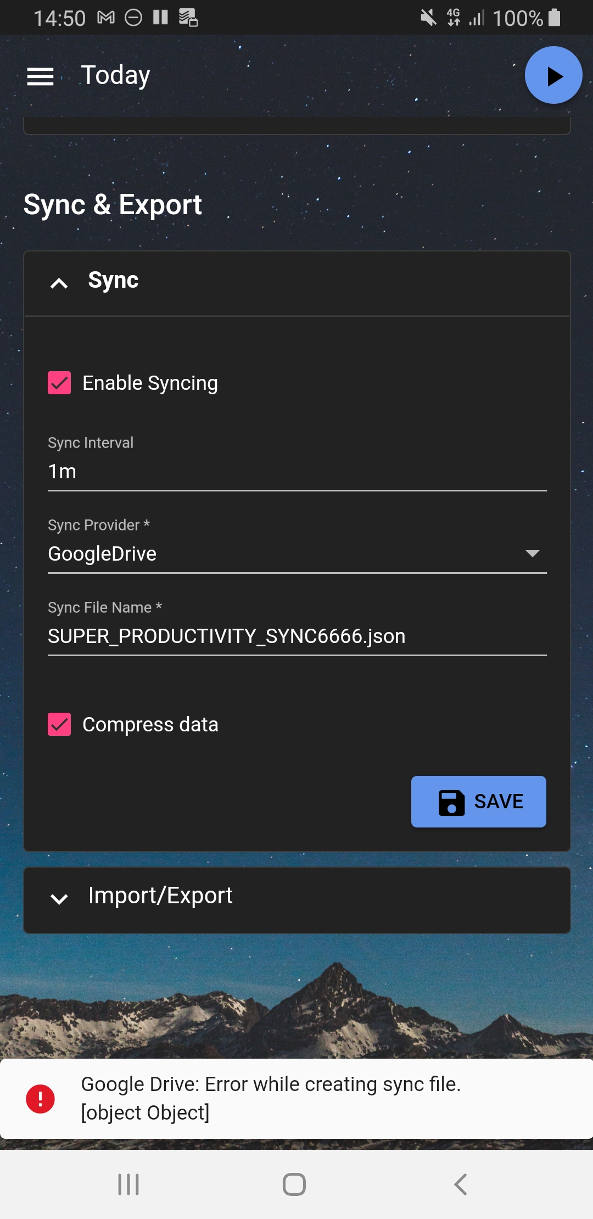Image resolution: width=593 pixels, height=1219 pixels.
Task: Disable the Compress data option
Action: [59, 724]
